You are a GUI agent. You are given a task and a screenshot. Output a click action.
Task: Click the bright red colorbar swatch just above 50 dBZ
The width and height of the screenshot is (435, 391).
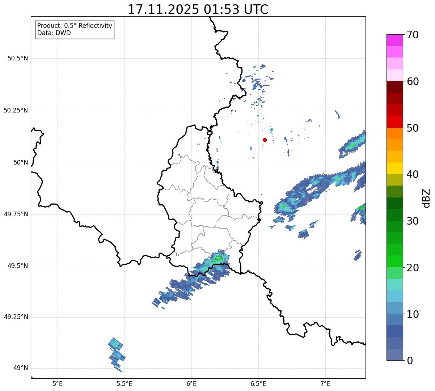(395, 122)
